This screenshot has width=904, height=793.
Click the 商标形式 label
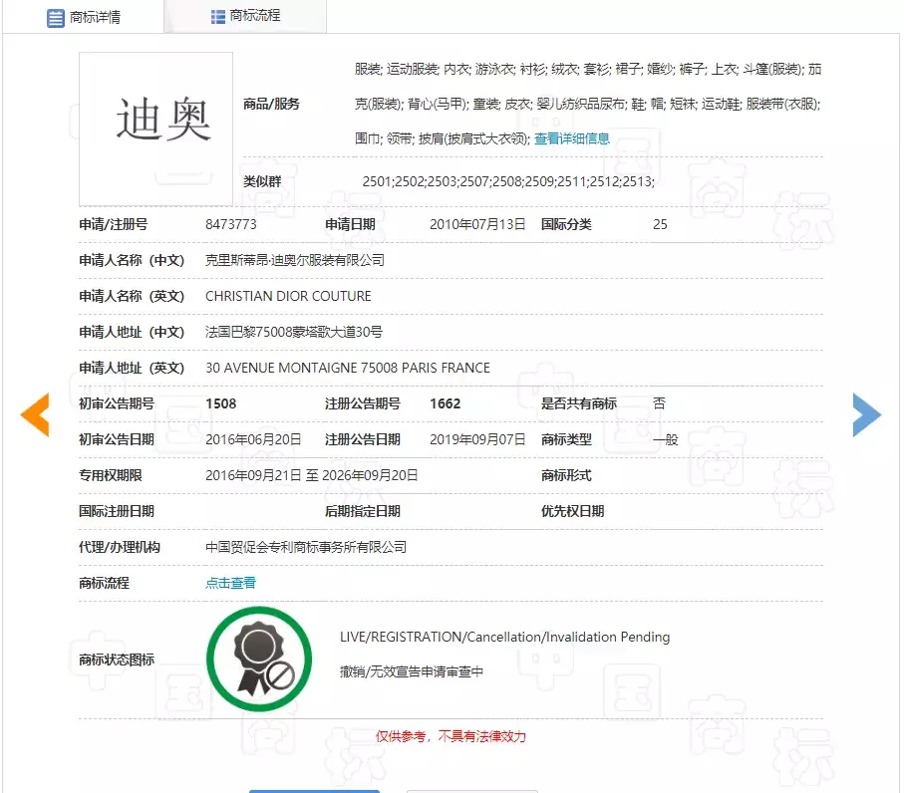click(566, 475)
